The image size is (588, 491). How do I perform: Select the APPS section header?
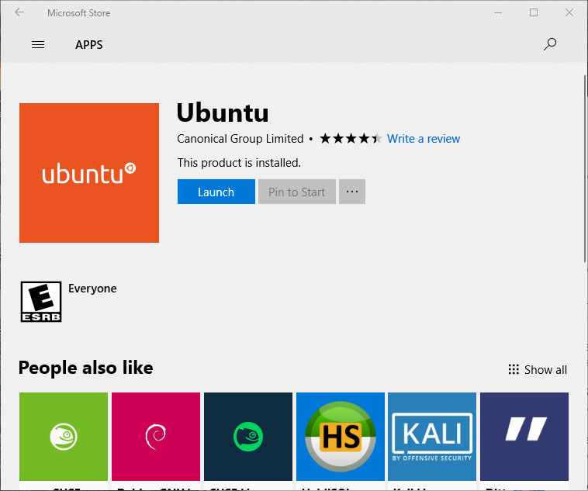(89, 45)
